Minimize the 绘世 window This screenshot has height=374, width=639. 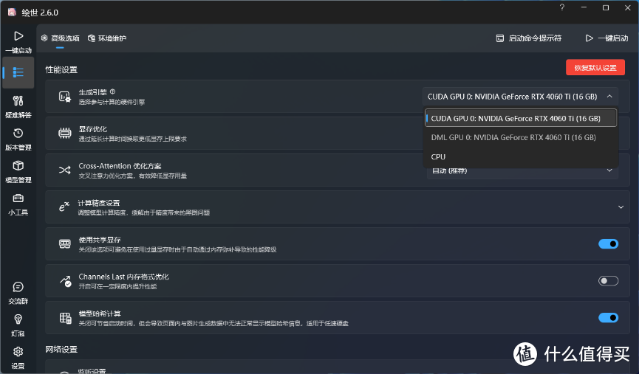tap(584, 7)
